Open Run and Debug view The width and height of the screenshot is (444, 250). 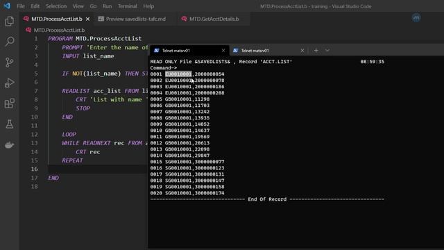[9, 83]
